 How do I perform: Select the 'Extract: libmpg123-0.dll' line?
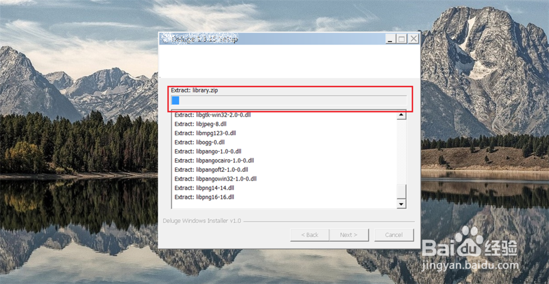pyautogui.click(x=205, y=133)
